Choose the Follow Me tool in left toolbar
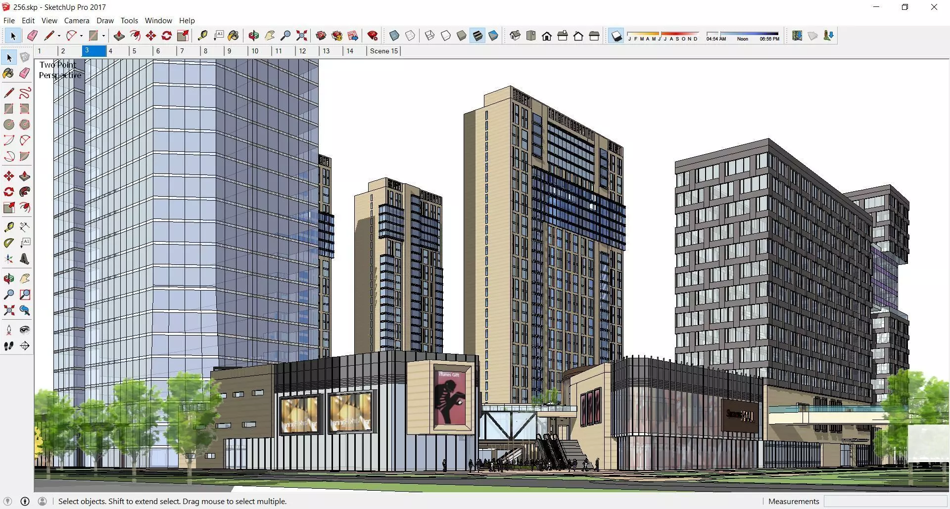 click(25, 192)
